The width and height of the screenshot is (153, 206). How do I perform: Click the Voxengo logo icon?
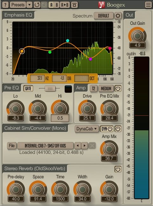[102, 5]
